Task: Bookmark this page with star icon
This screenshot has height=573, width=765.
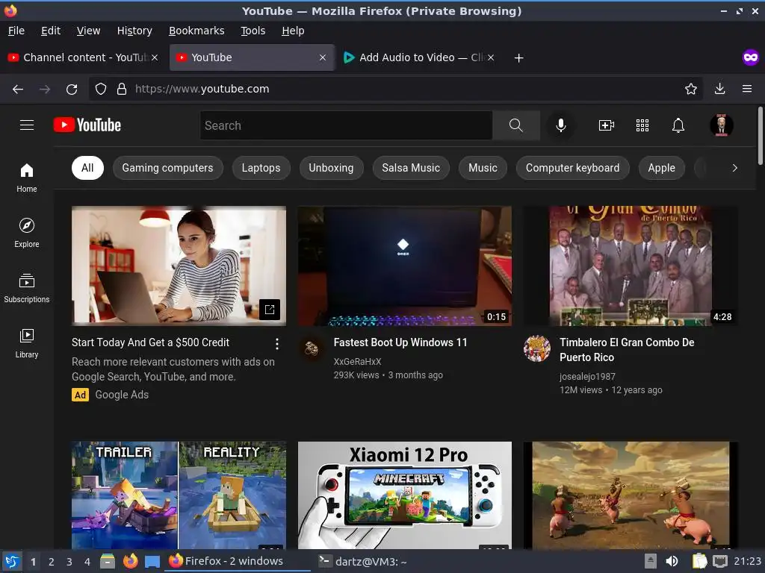Action: coord(691,89)
